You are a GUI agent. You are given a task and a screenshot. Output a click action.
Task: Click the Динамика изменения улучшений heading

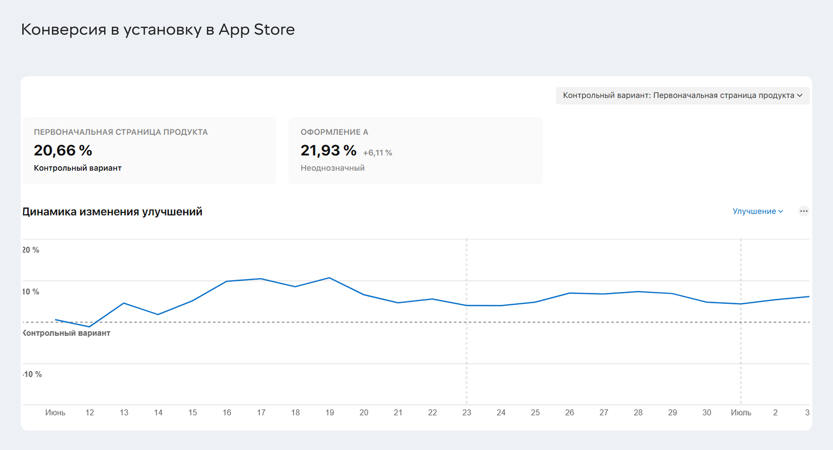pos(112,211)
